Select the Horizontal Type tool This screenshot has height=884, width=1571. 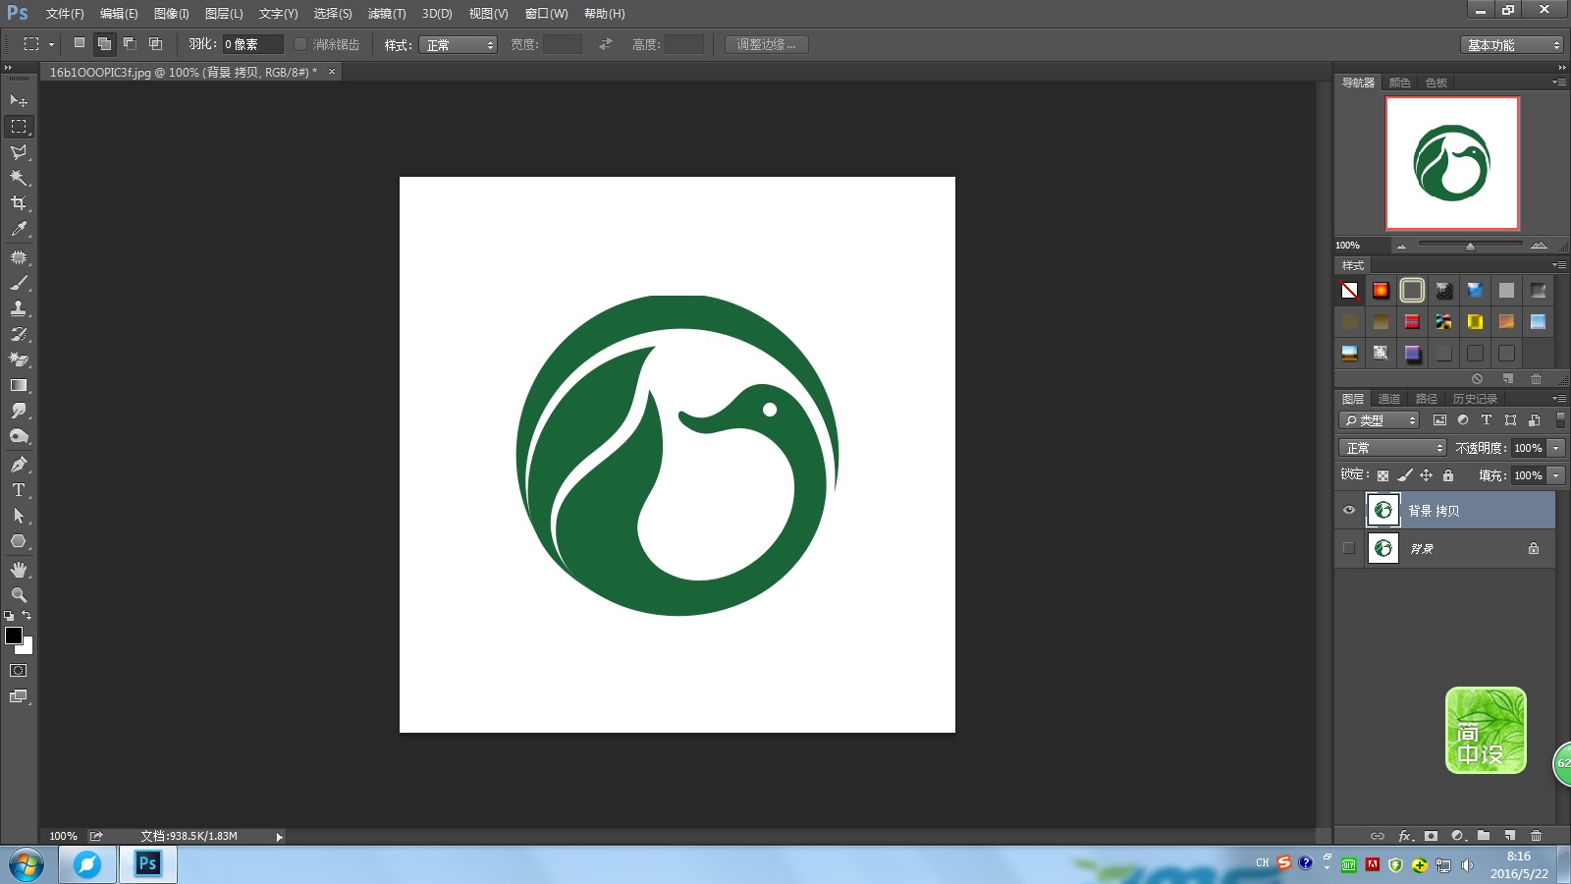tap(19, 490)
